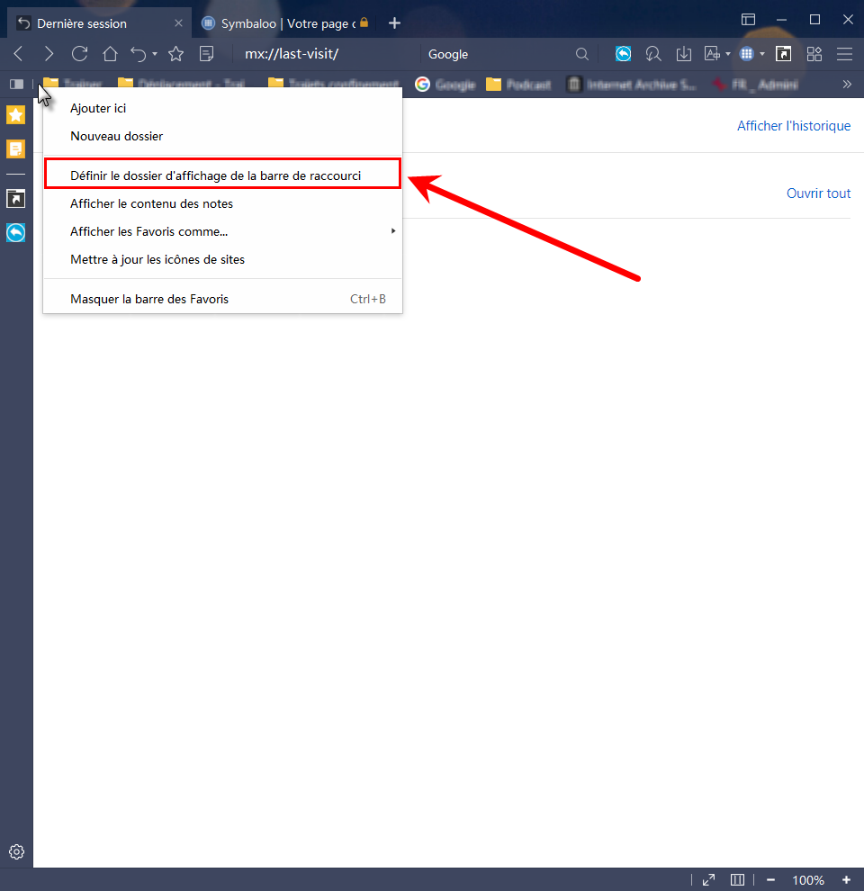
Task: Open the main hamburger menu
Action: [845, 54]
